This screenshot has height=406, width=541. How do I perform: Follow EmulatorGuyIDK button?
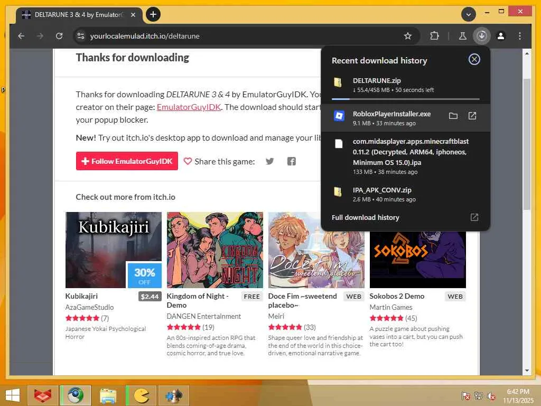coord(127,161)
